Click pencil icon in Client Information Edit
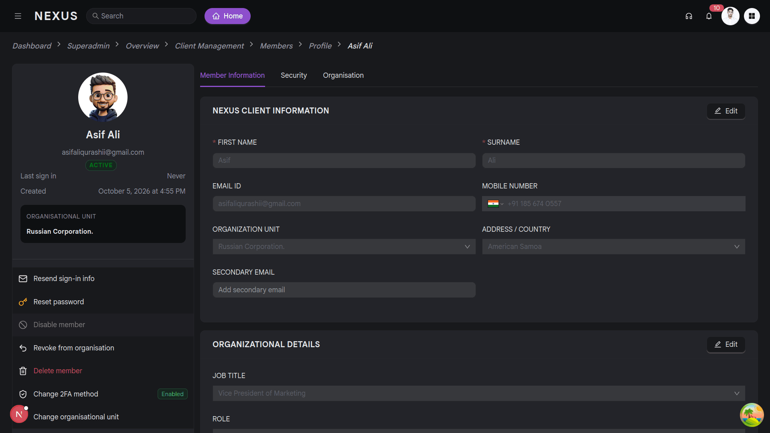 718,111
